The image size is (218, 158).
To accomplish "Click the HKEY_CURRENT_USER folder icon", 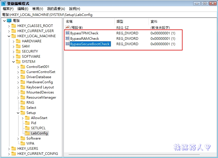I will pos(14,31).
